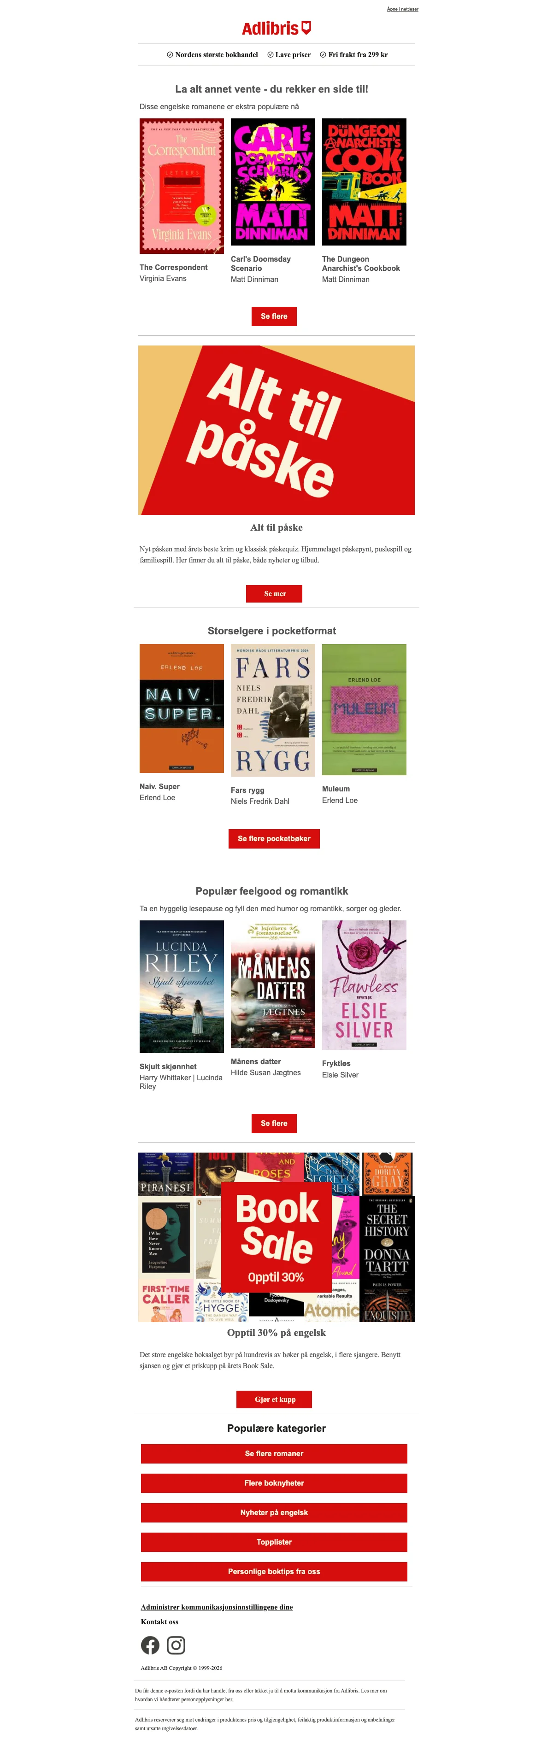This screenshot has width=553, height=1739.
Task: Click Se flere pocketbøker button
Action: [274, 838]
